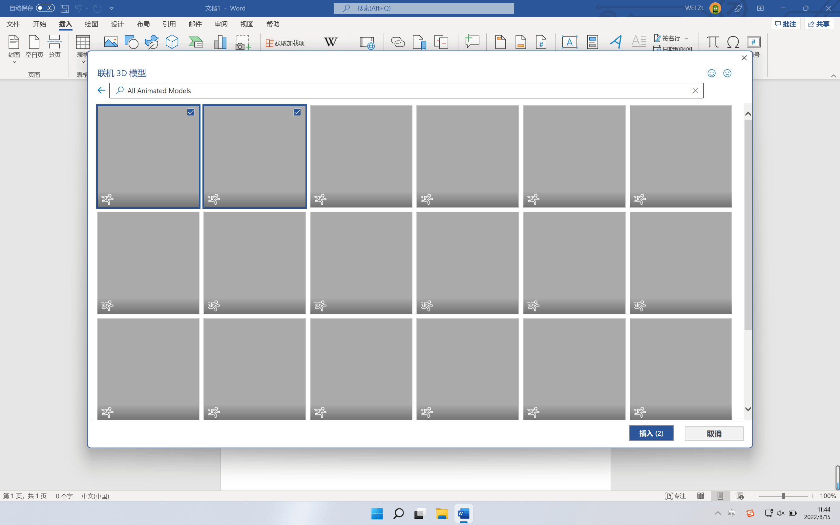This screenshot has width=840, height=525.
Task: Click the Insert (2) button
Action: [x=651, y=433]
